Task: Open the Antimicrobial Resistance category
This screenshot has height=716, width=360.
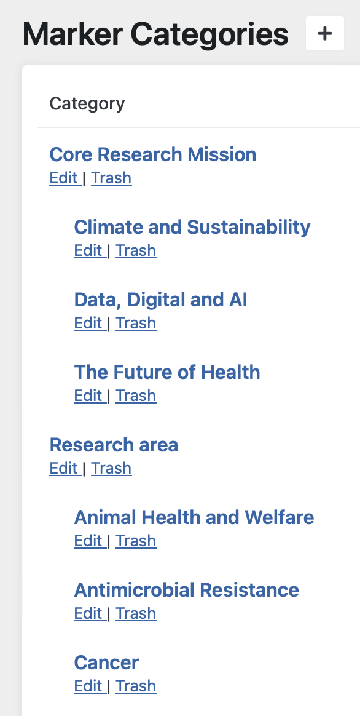Action: 186,590
